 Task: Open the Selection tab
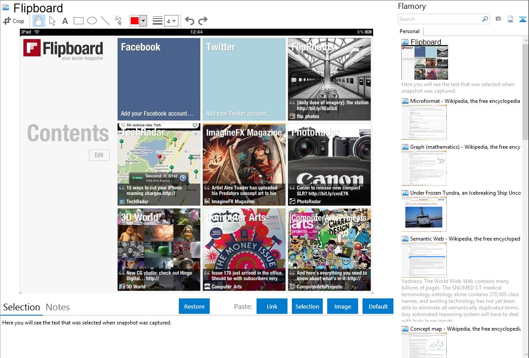coord(22,307)
